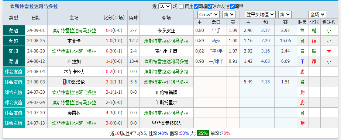
Task: Click the 让球 column header
Action: click(x=314, y=22)
